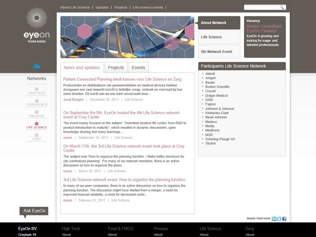Click the blue tractor icon
This screenshot has height=237, width=316.
pos(36,66)
